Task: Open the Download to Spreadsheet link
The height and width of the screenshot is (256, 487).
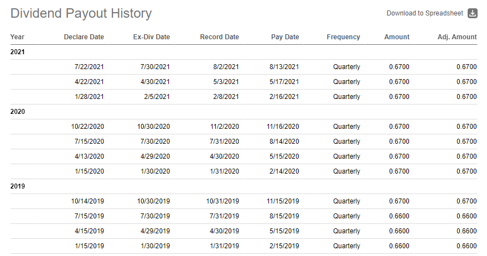Action: click(424, 13)
